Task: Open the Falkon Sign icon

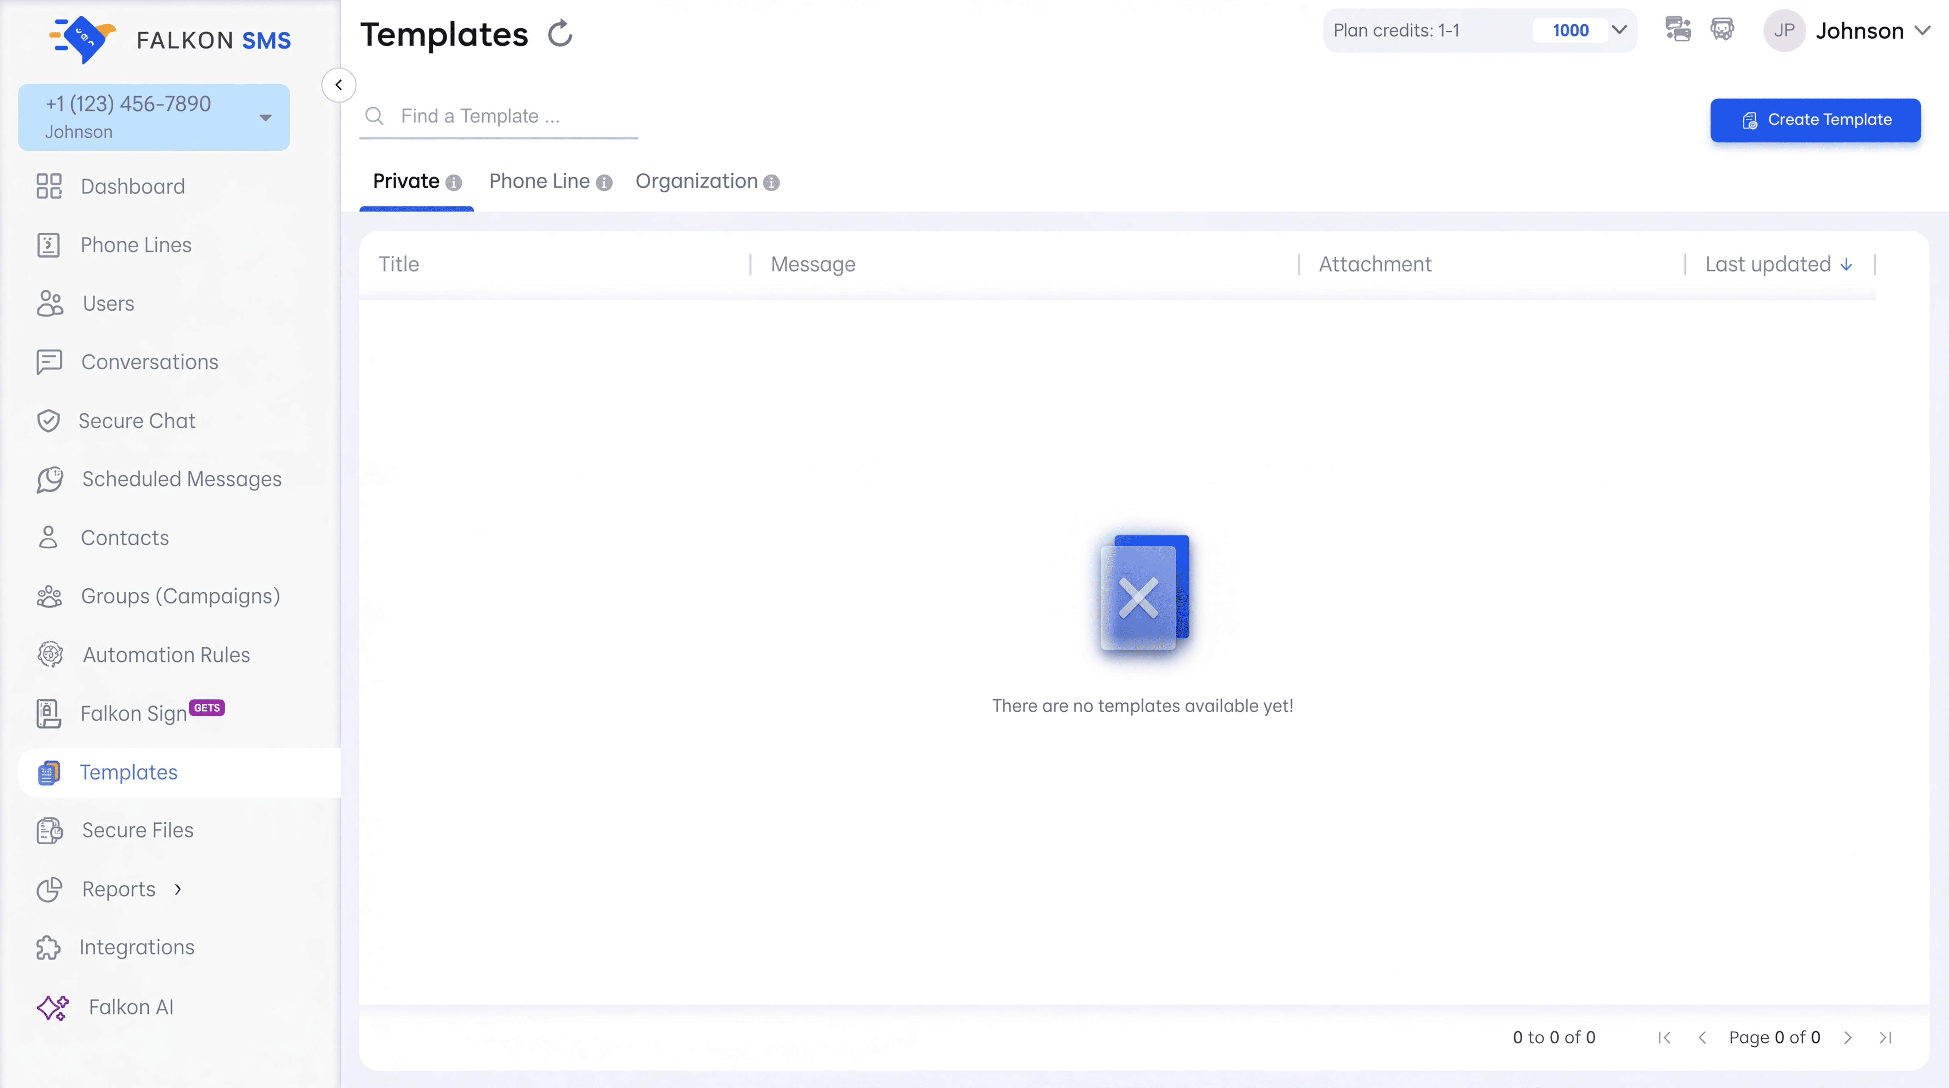Action: (x=49, y=714)
